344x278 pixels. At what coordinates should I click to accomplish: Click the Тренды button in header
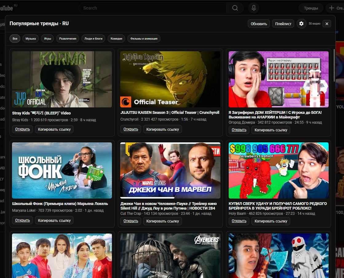point(311,8)
